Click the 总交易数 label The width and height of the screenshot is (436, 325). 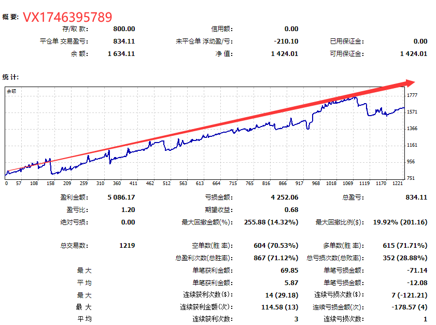(74, 246)
